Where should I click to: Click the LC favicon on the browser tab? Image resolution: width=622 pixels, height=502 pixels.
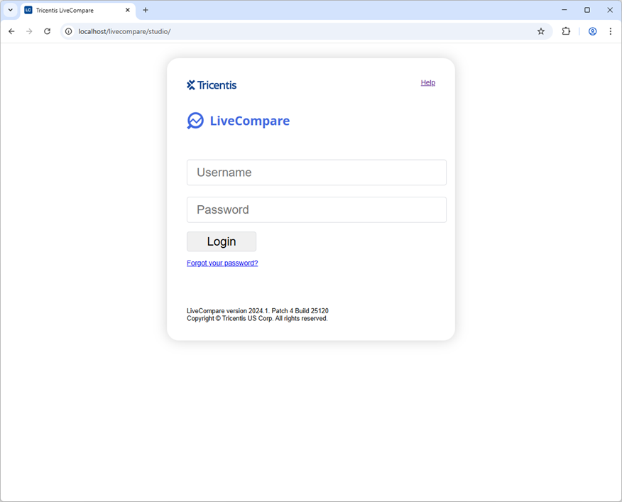click(27, 10)
